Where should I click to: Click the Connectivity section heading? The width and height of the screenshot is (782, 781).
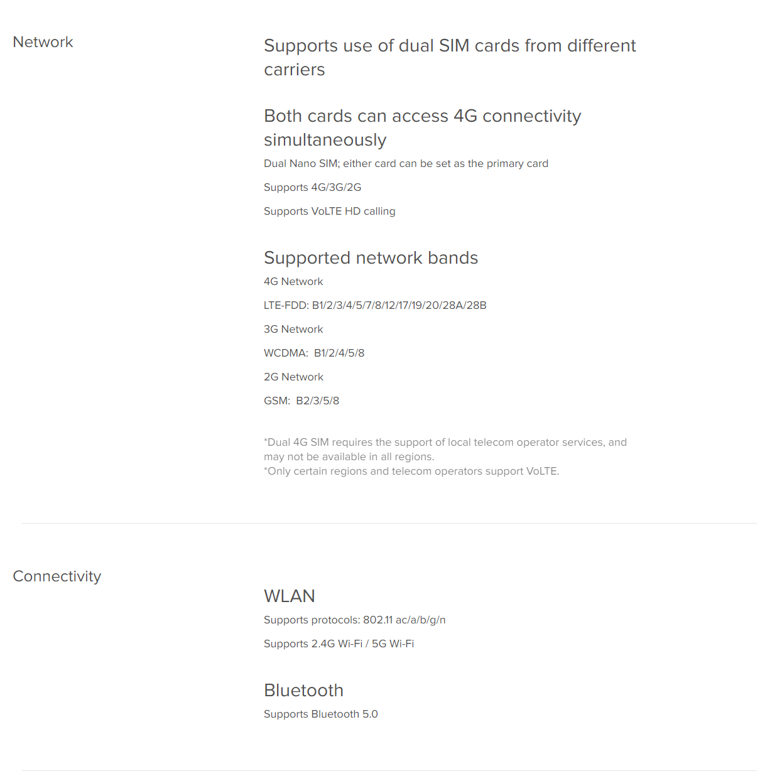click(57, 576)
